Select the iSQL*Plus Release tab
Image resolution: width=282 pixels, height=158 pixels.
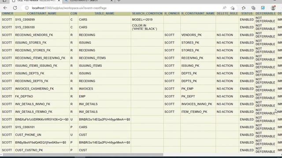click(36, 1)
